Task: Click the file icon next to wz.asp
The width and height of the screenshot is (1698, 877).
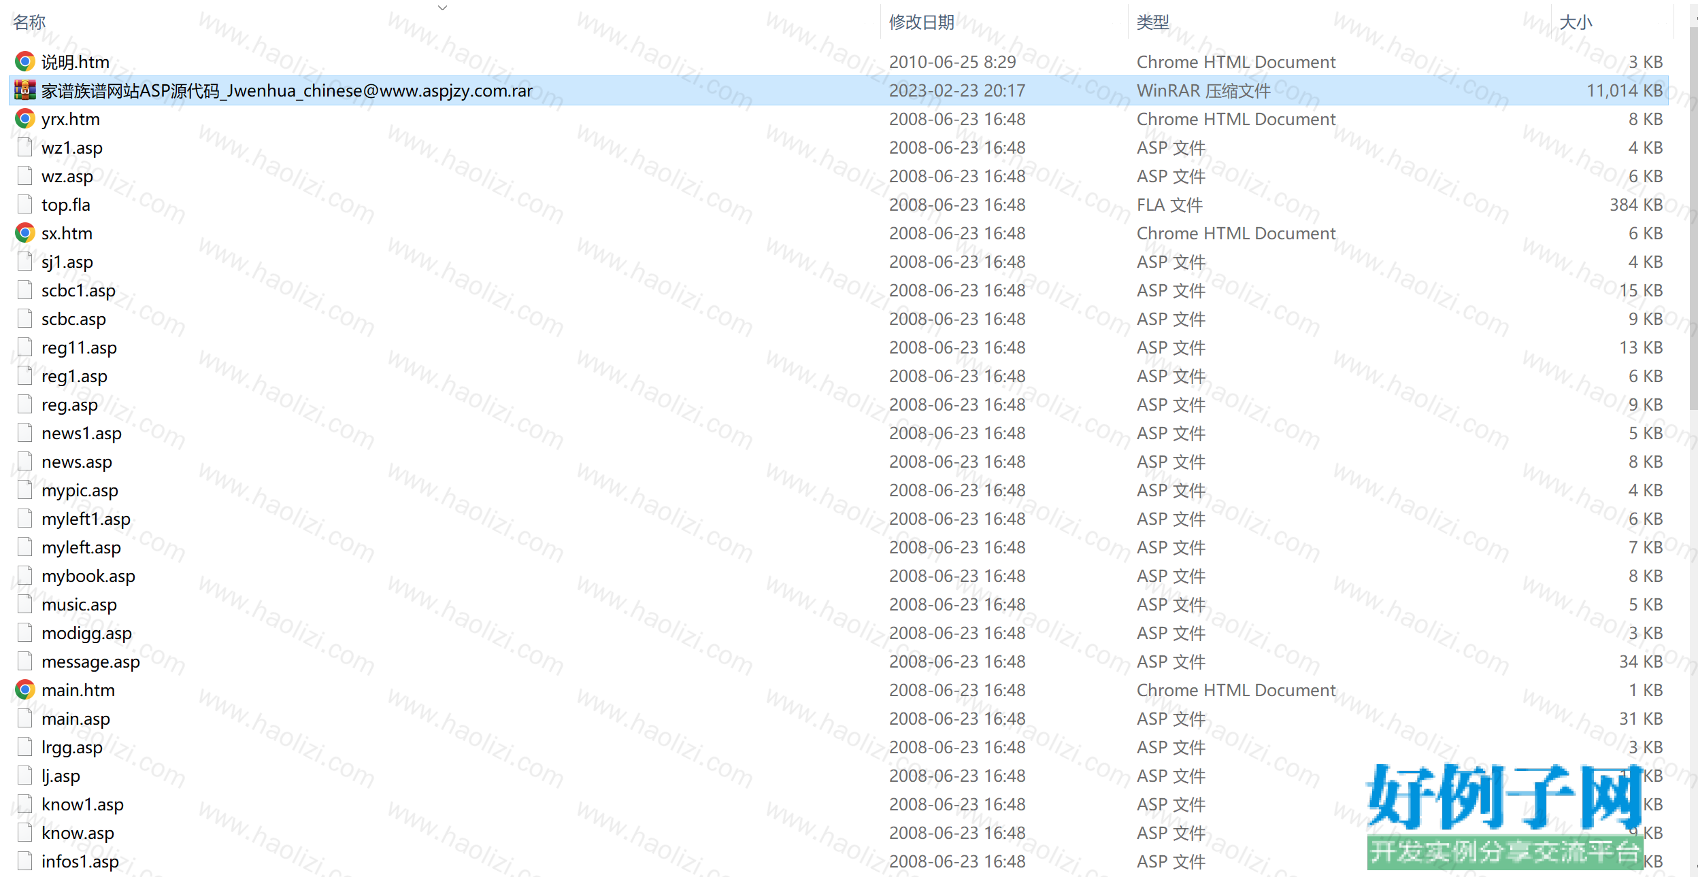Action: 25,176
